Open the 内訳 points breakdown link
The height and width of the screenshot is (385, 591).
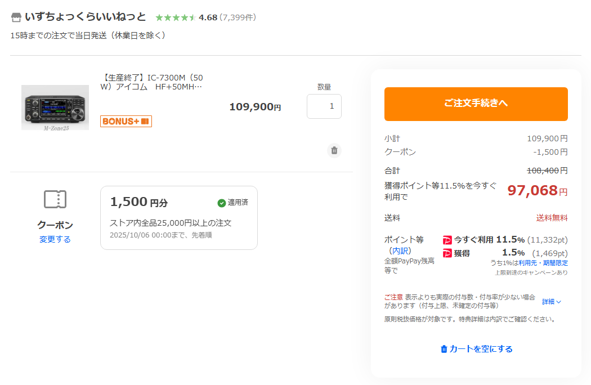pyautogui.click(x=401, y=250)
